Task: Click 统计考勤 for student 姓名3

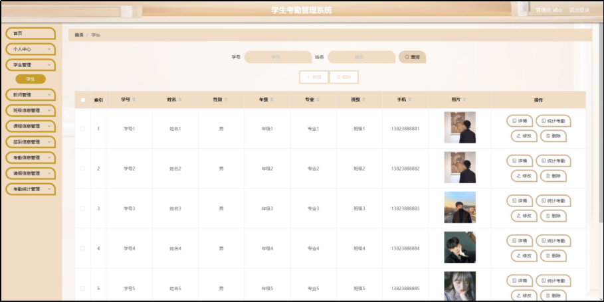Action: coord(553,201)
